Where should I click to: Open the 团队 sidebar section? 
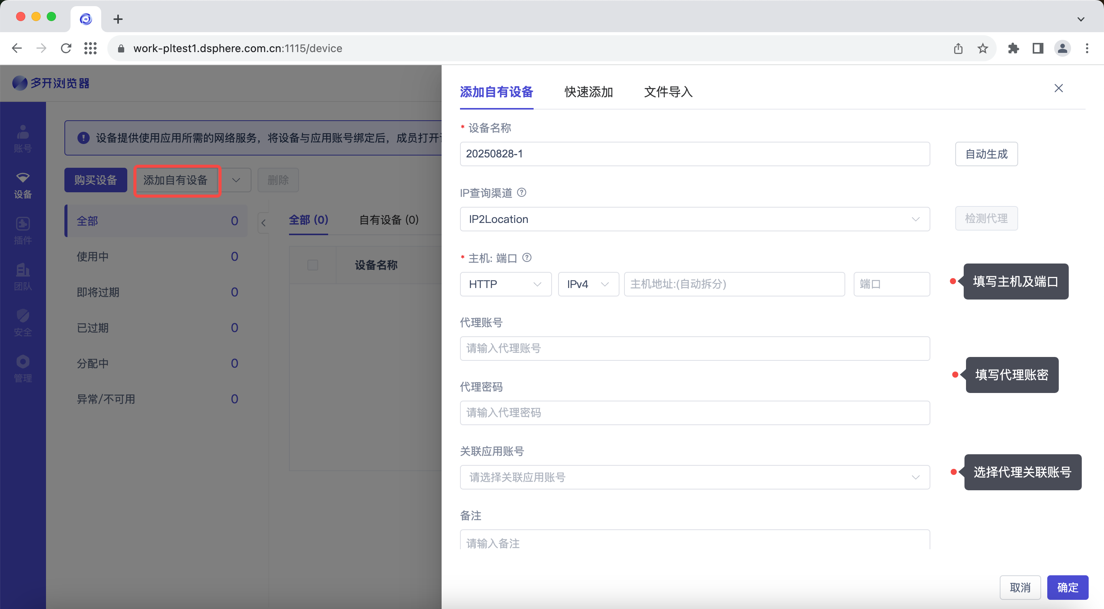click(x=23, y=277)
